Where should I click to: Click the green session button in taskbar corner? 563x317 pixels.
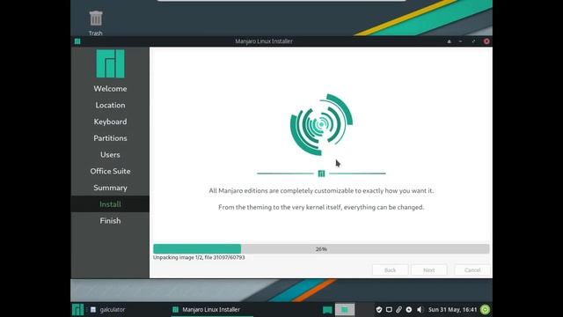pos(485,309)
